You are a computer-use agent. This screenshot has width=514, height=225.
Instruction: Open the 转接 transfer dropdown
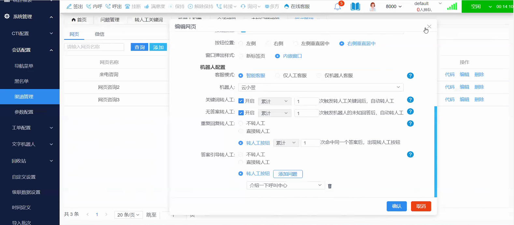coord(226,7)
